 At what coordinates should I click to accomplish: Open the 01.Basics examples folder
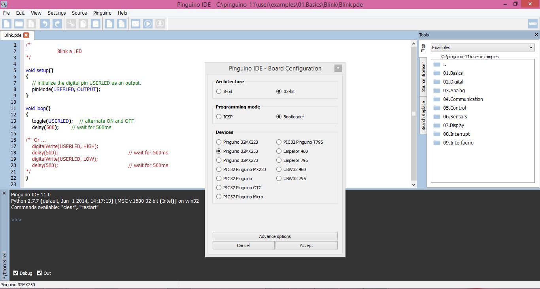coord(448,73)
